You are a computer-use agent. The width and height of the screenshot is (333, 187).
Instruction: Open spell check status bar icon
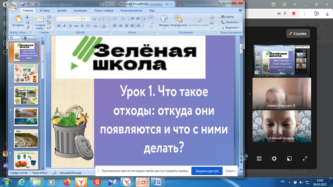pos(54,173)
